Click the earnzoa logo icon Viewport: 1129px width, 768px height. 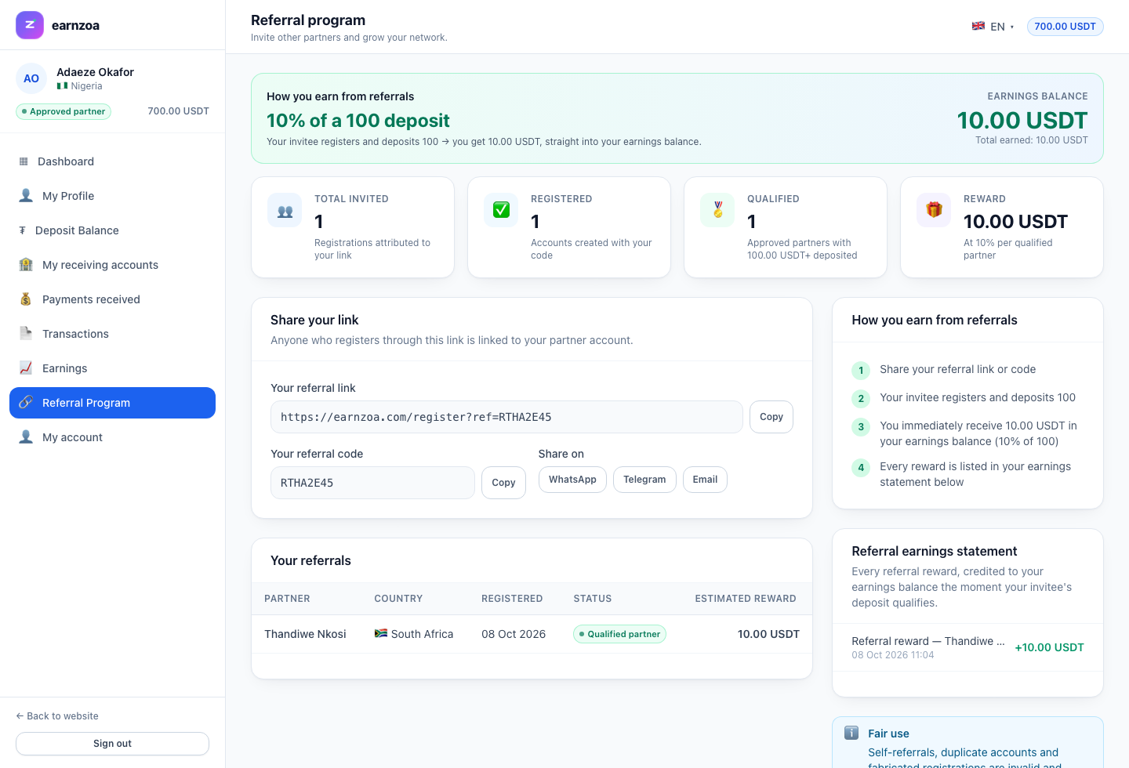tap(30, 25)
